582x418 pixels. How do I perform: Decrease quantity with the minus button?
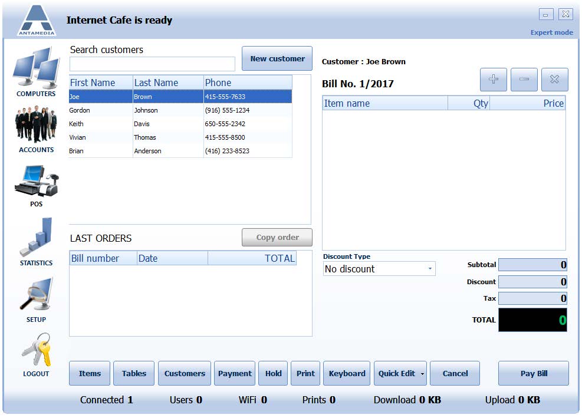pos(524,80)
